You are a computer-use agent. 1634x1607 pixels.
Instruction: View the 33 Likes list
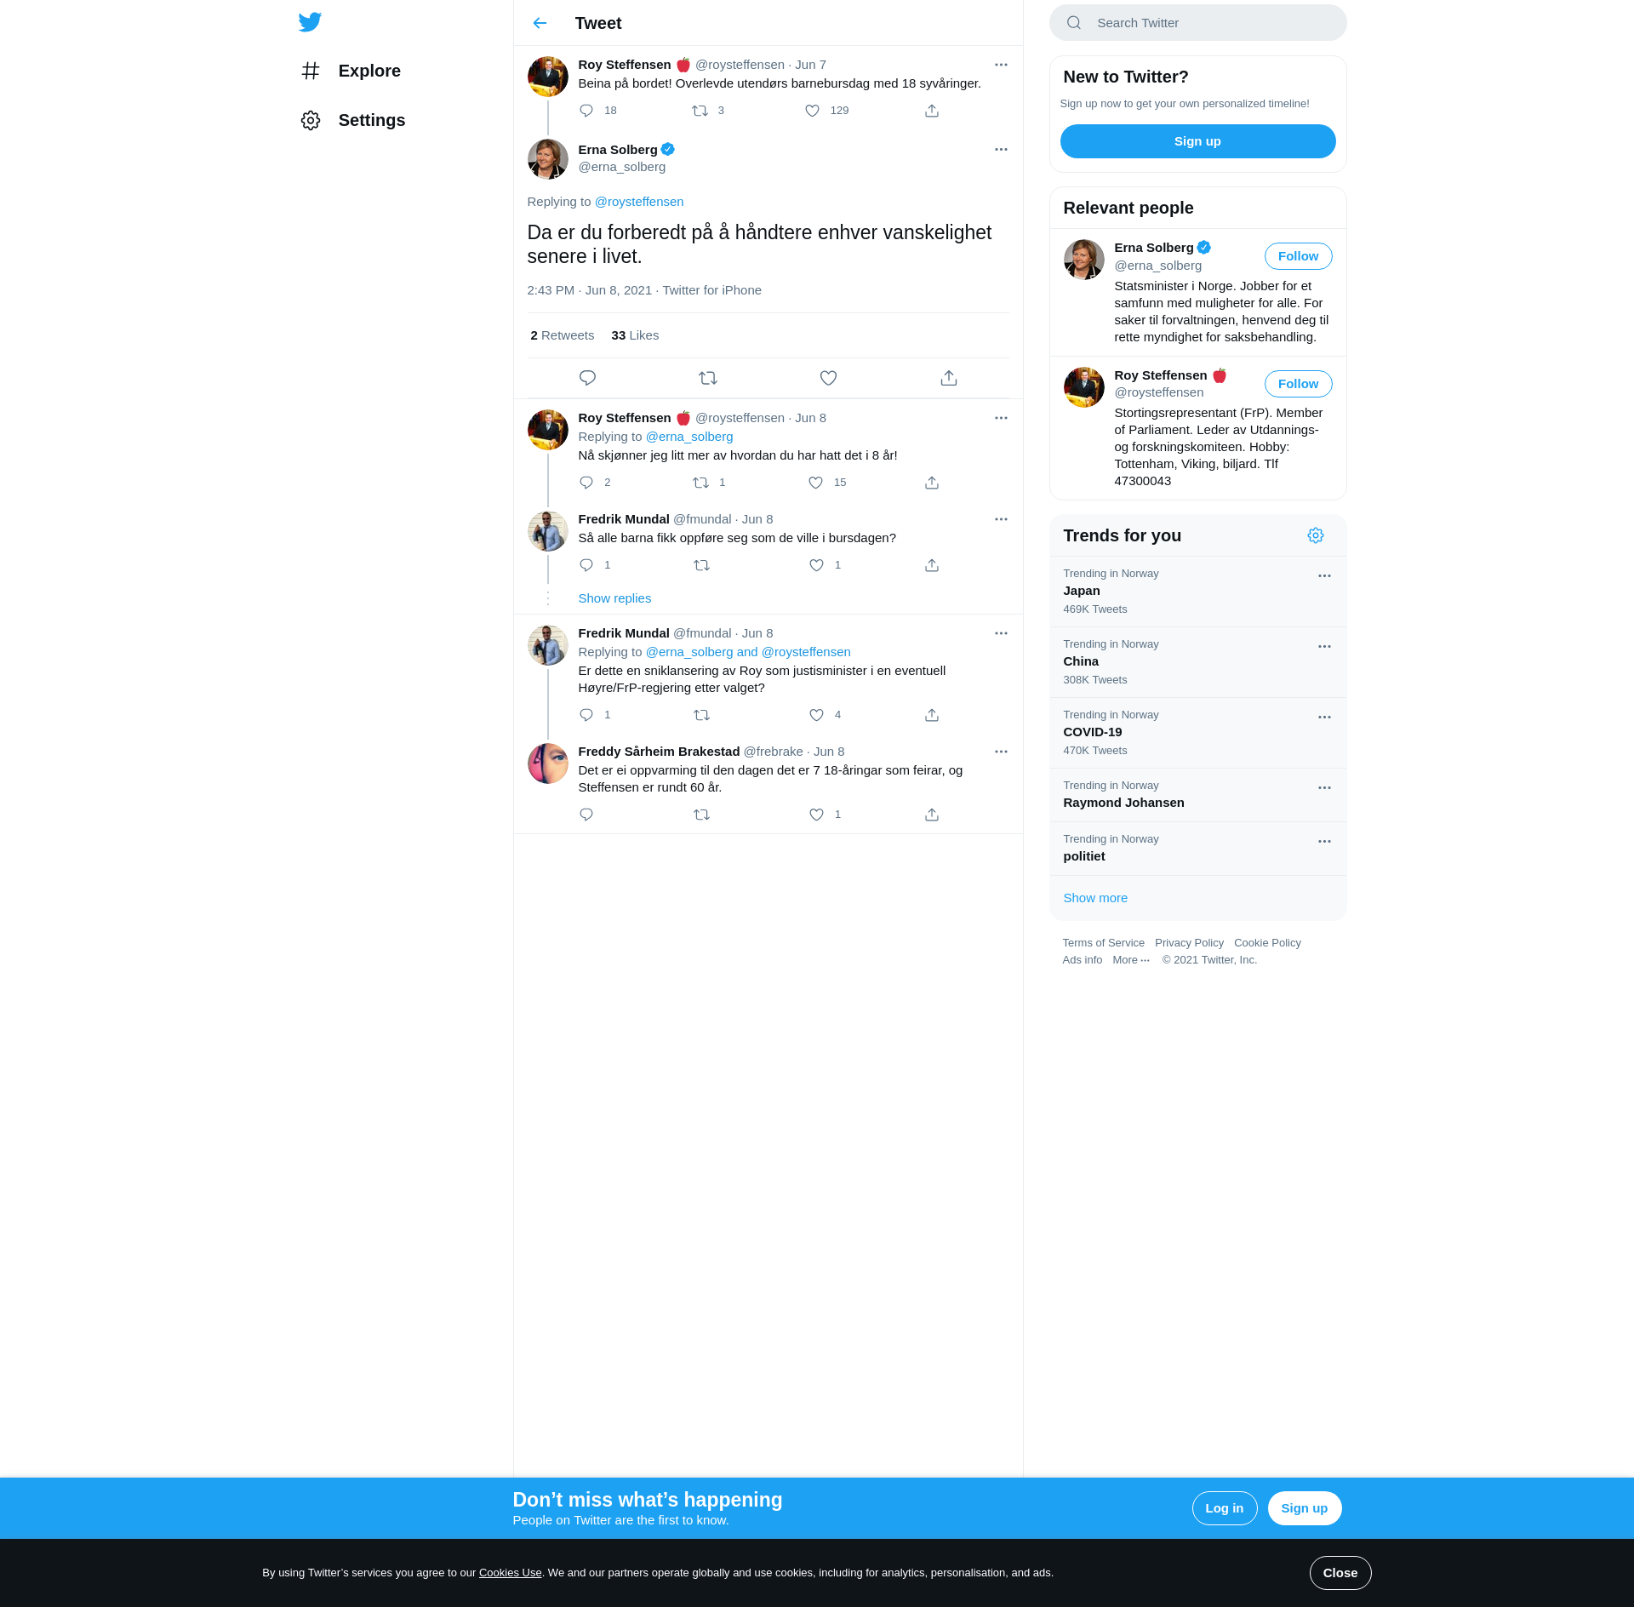coord(635,335)
